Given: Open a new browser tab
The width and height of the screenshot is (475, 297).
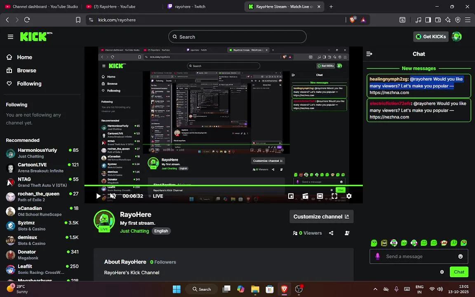Looking at the screenshot, I should [331, 6].
